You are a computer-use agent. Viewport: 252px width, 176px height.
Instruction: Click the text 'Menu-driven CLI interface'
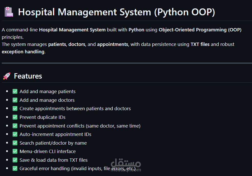click(x=47, y=152)
